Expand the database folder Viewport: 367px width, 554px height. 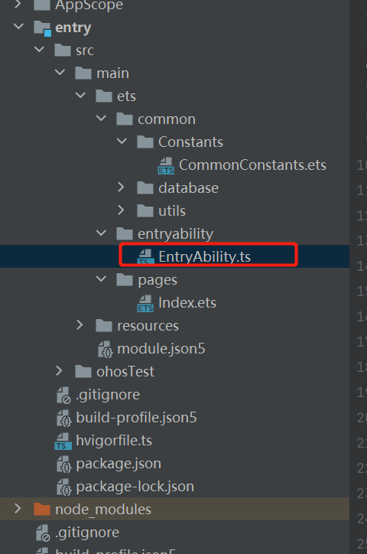click(121, 187)
